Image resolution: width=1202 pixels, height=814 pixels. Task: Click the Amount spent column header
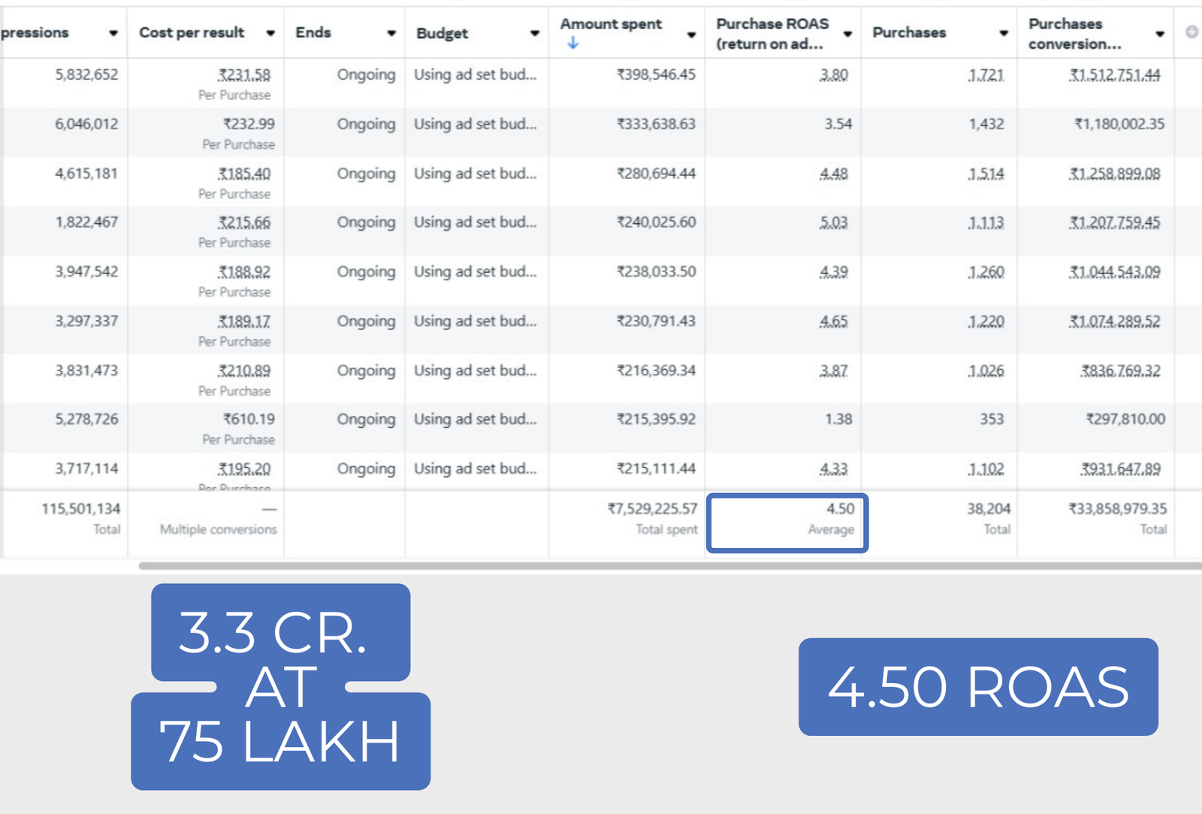pyautogui.click(x=611, y=24)
